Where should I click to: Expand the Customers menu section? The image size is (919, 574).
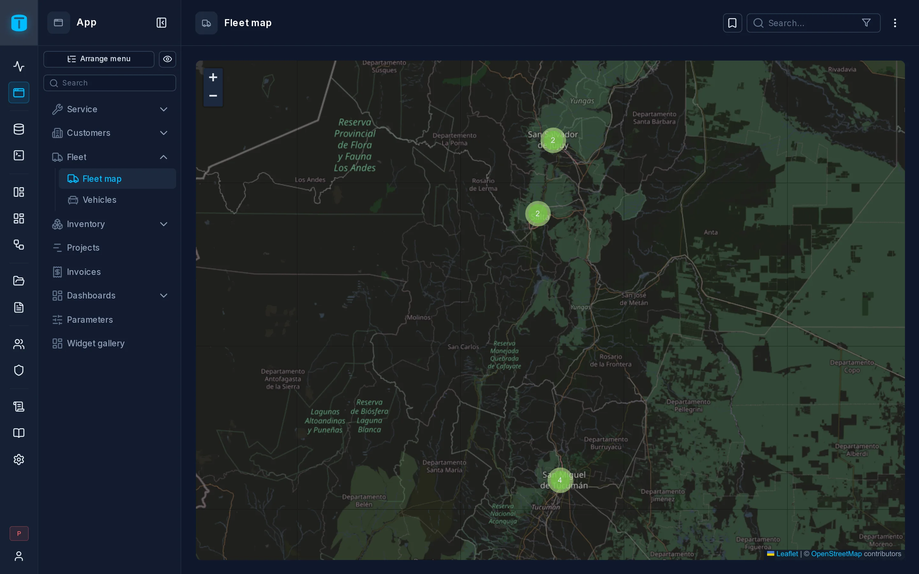coord(110,133)
